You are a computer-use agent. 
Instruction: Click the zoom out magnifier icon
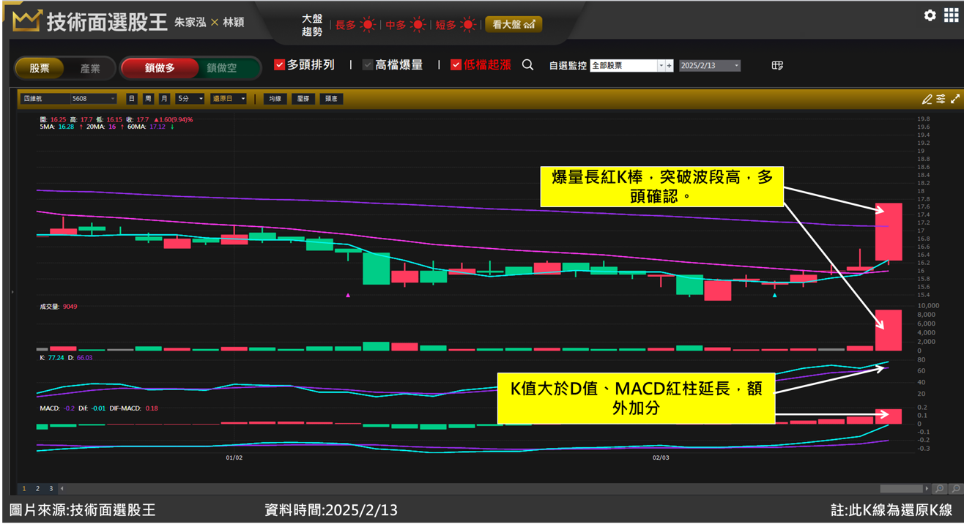tap(955, 488)
